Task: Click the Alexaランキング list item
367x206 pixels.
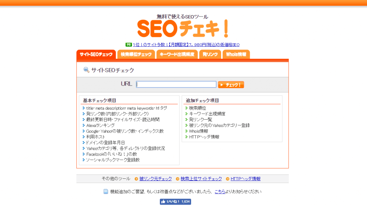Action: pyautogui.click(x=100, y=125)
